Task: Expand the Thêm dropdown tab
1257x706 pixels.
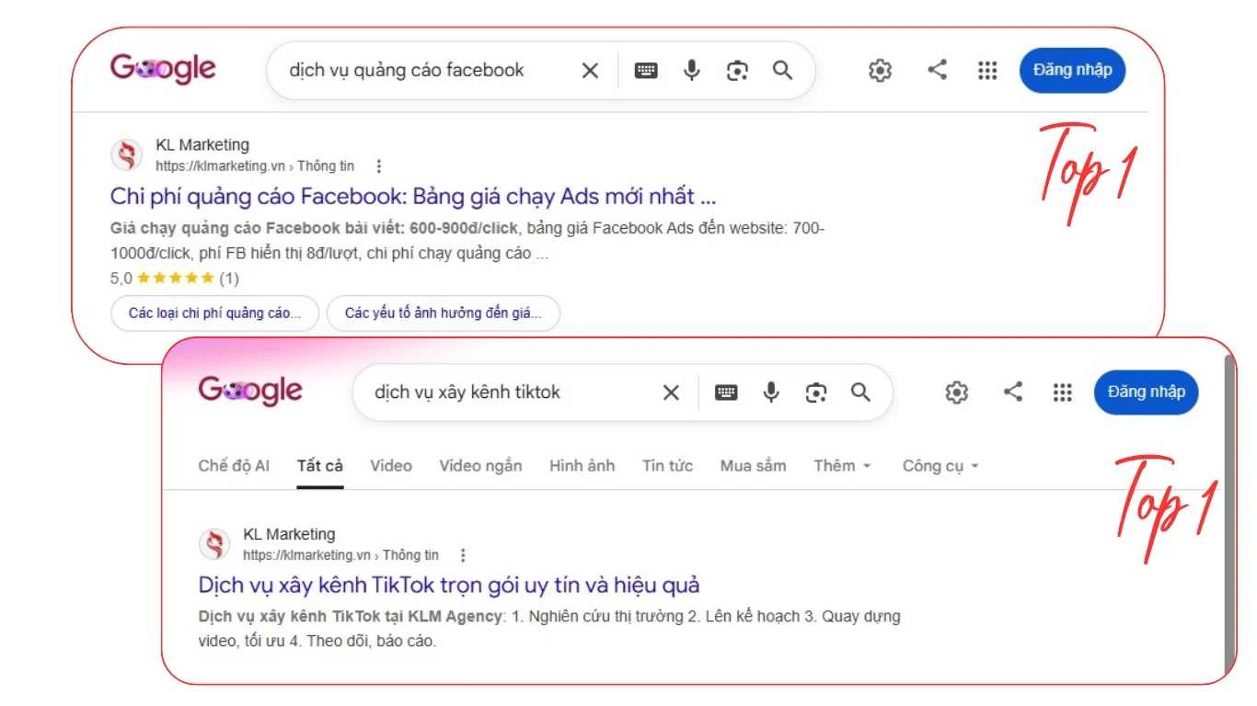Action: pyautogui.click(x=842, y=465)
